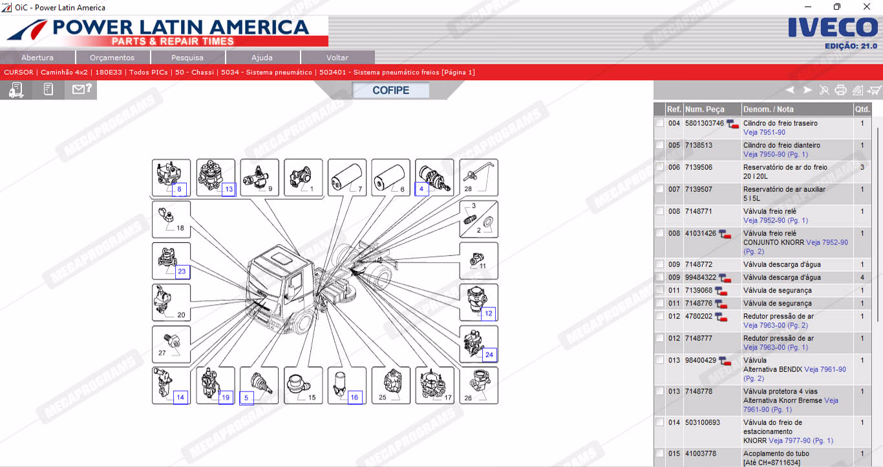Screen dimensions: 883x467
Task: Click the part 25 thumbnail in diagram
Action: coord(391,386)
